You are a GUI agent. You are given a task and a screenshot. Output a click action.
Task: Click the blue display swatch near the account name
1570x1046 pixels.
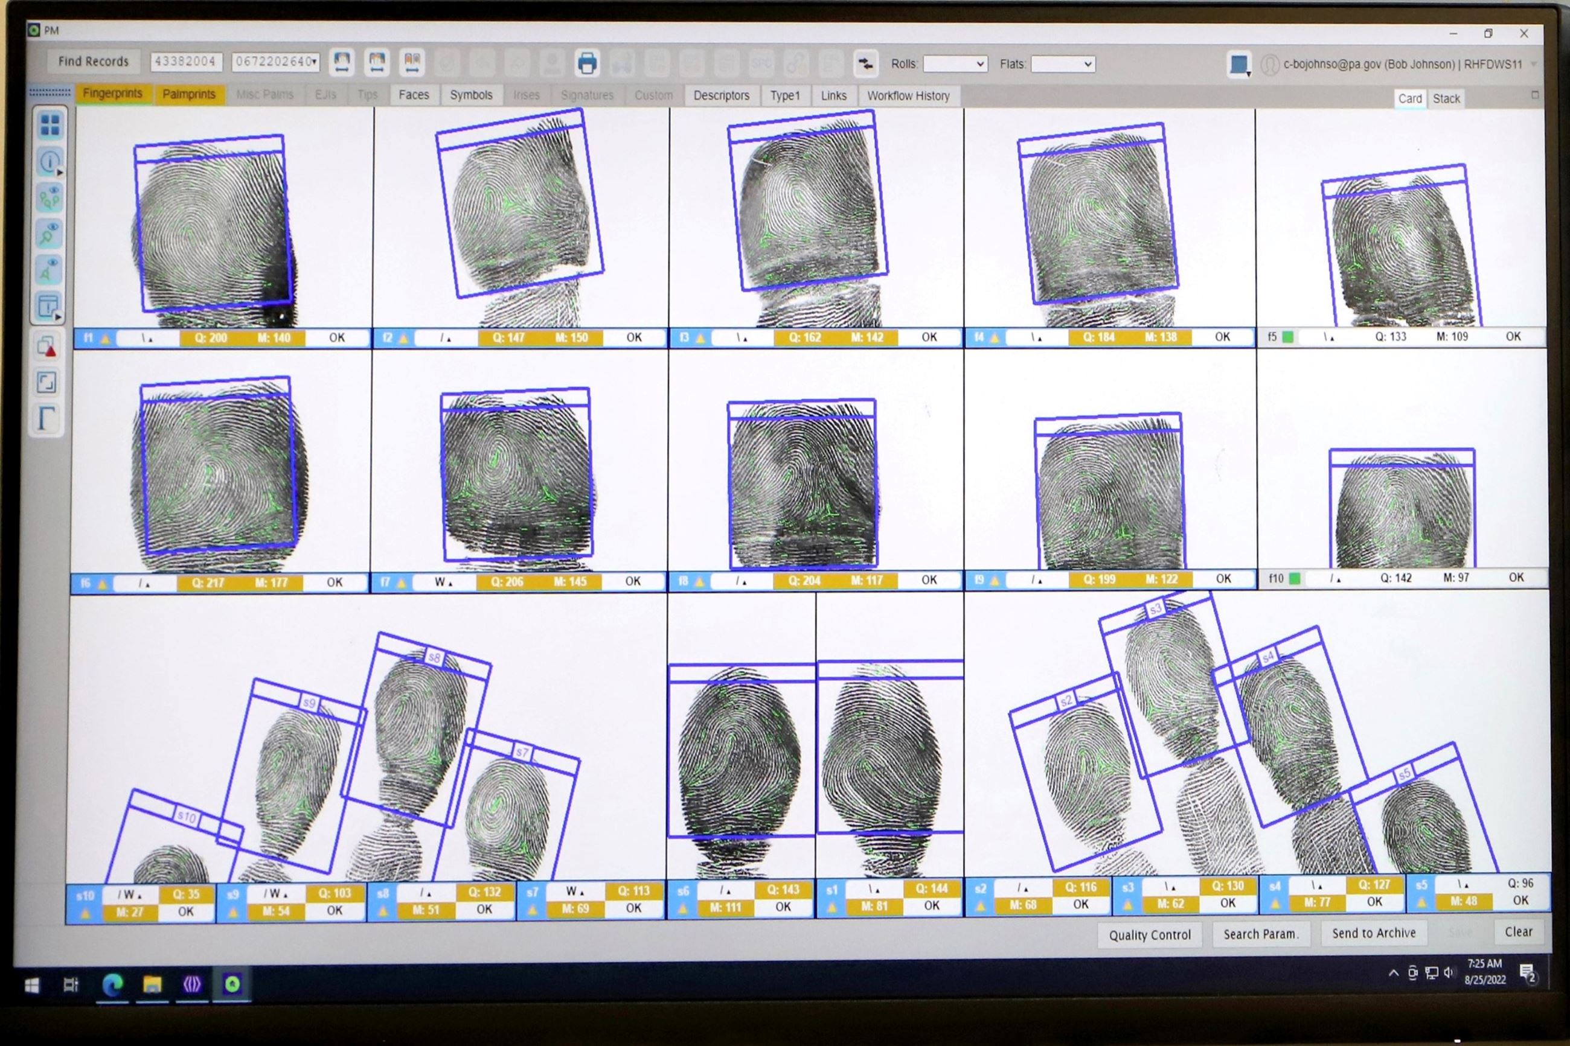point(1238,64)
